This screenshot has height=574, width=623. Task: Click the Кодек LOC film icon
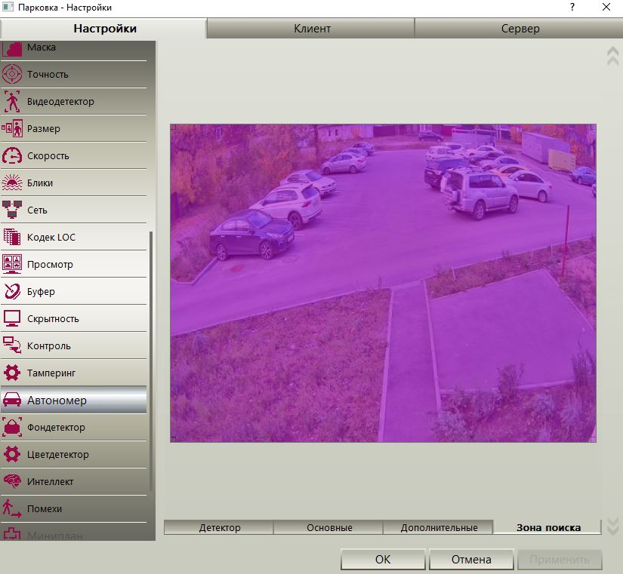[12, 237]
